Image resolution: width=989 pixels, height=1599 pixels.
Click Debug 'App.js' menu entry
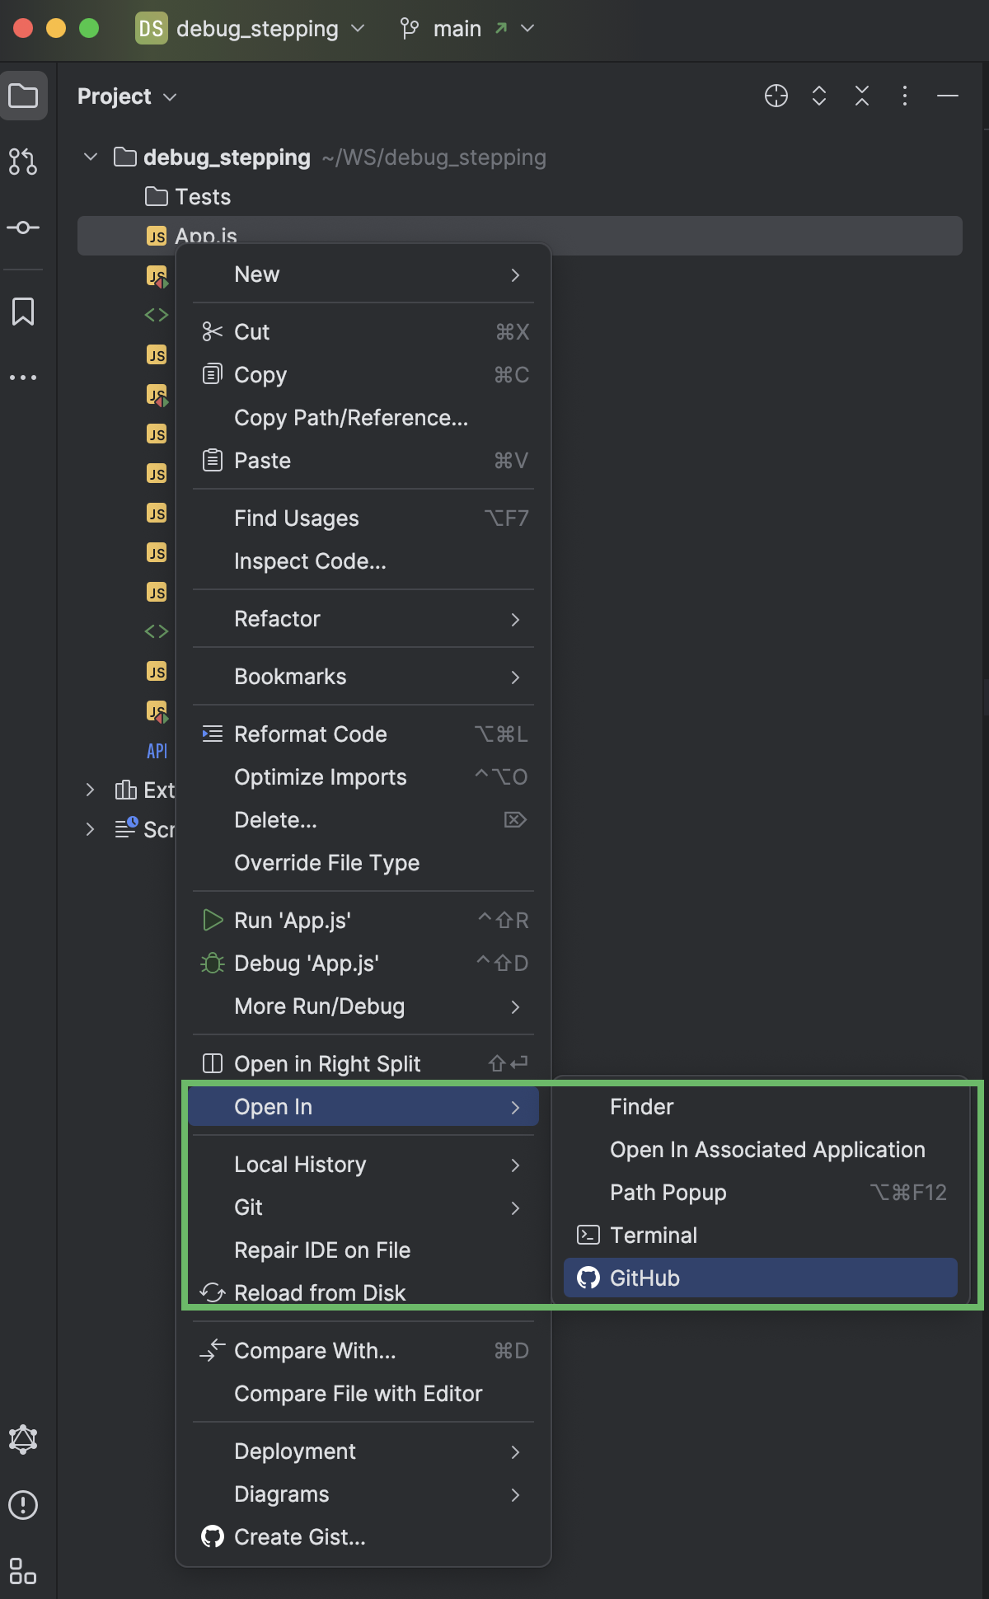pos(307,963)
